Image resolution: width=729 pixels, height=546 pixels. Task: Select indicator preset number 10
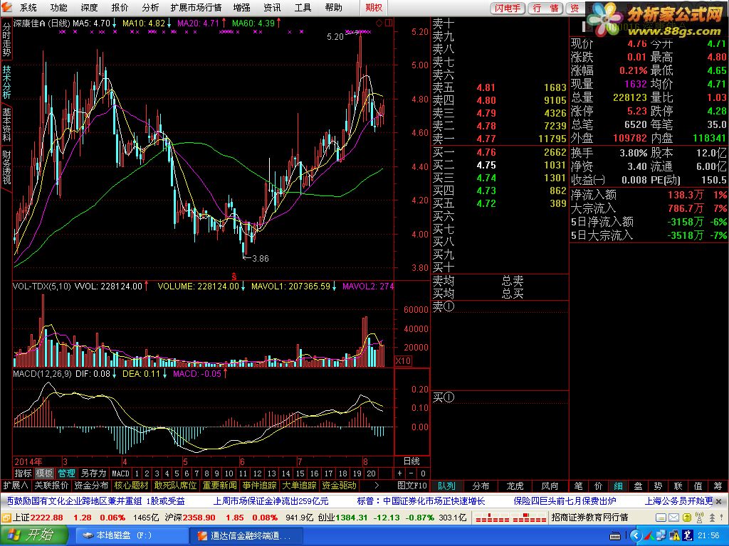[x=229, y=473]
